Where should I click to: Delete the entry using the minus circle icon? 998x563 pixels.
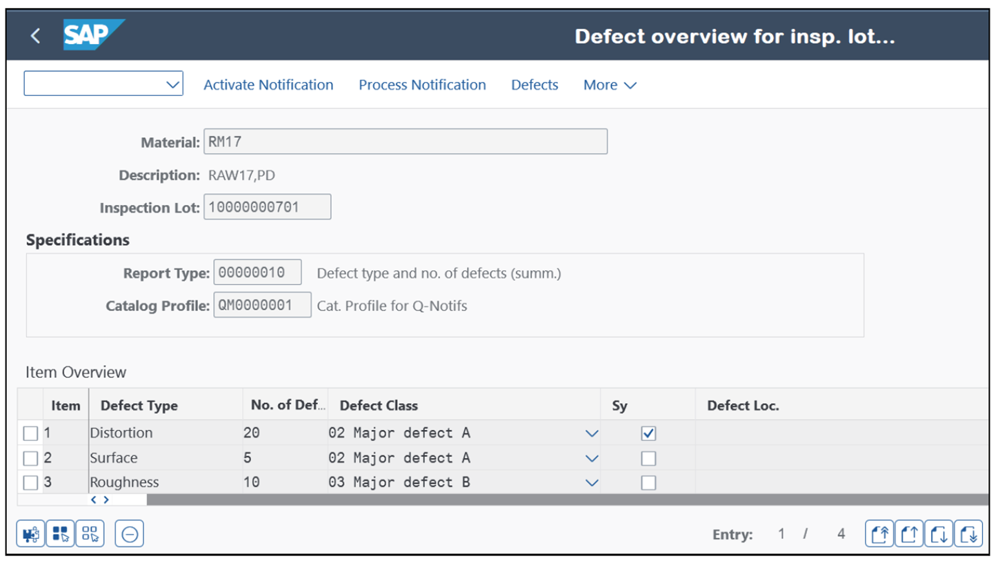pyautogui.click(x=129, y=533)
